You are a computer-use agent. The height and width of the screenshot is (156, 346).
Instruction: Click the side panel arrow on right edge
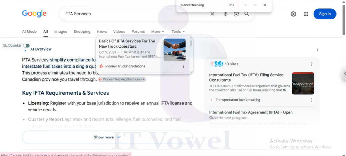click(x=344, y=74)
